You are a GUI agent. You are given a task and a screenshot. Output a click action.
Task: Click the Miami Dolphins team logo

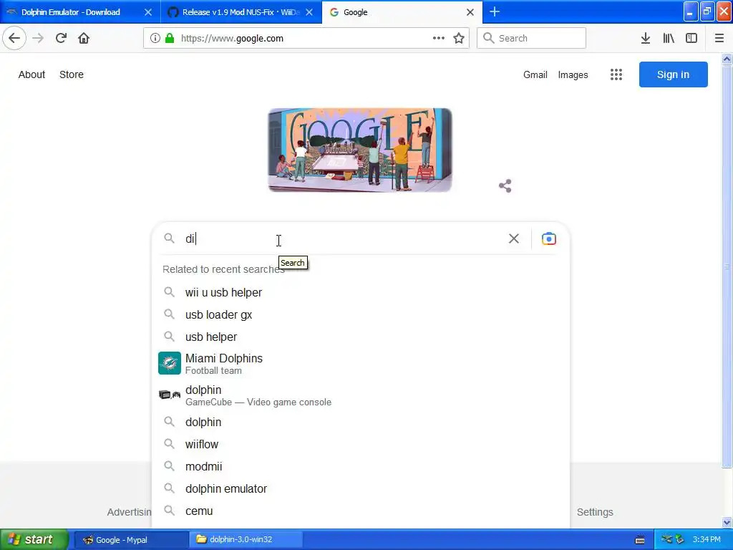[169, 363]
